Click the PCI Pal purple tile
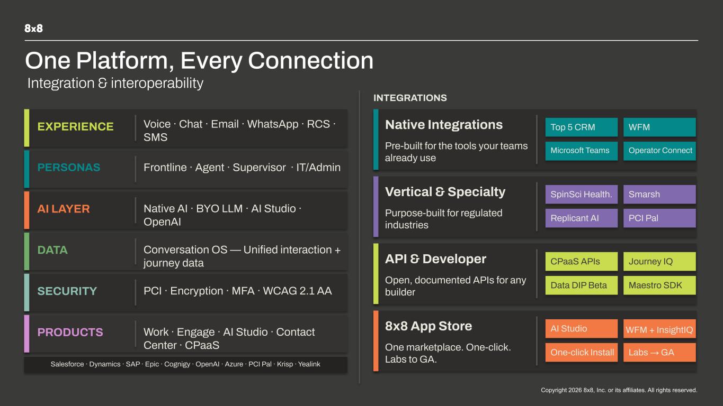Viewport: 723px width, 406px height. coord(659,218)
